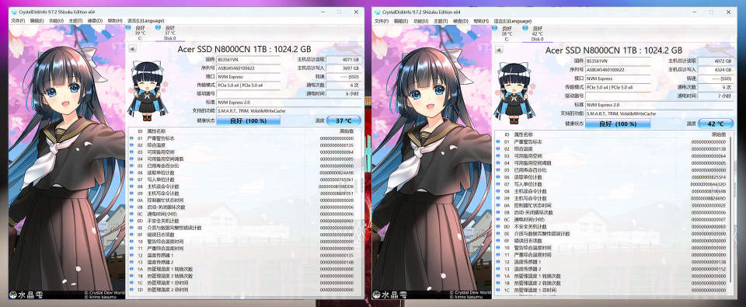Screen dimensions: 746x307
Task: Click power-on hours value 6 小时
Action: pyautogui.click(x=343, y=93)
